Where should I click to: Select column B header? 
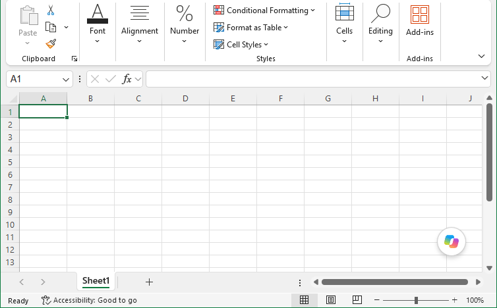pos(91,99)
